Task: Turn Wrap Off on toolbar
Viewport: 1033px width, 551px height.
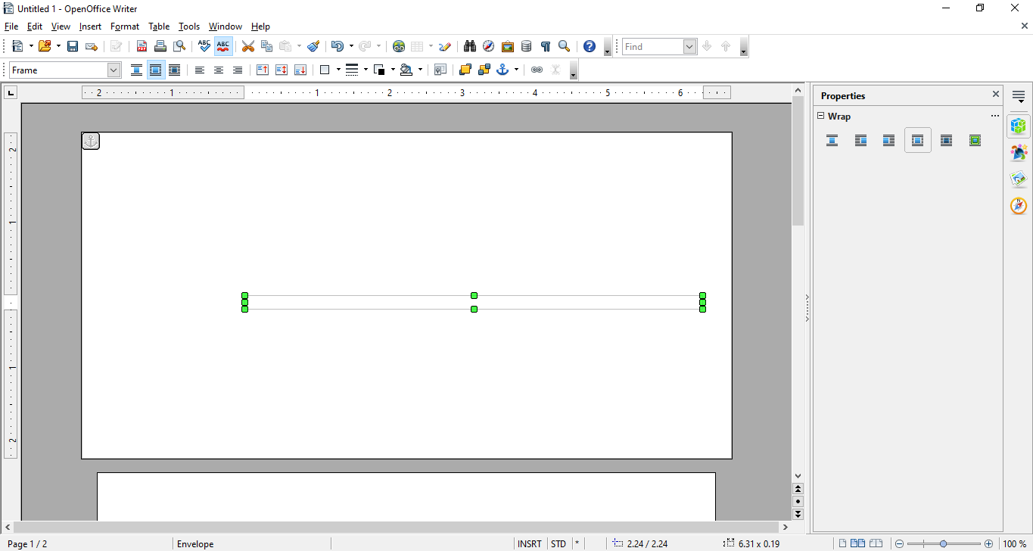Action: click(x=136, y=70)
